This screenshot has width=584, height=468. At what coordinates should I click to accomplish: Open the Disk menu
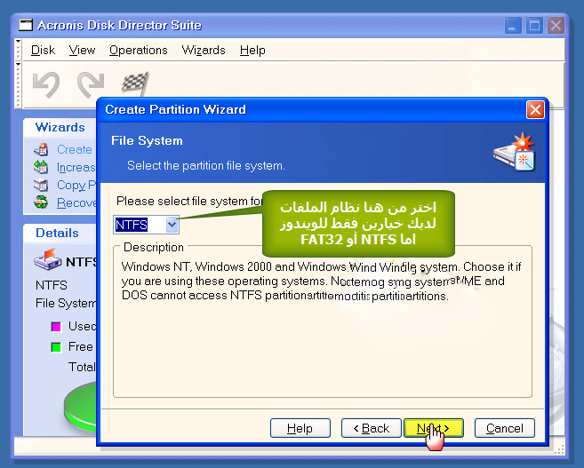point(43,51)
